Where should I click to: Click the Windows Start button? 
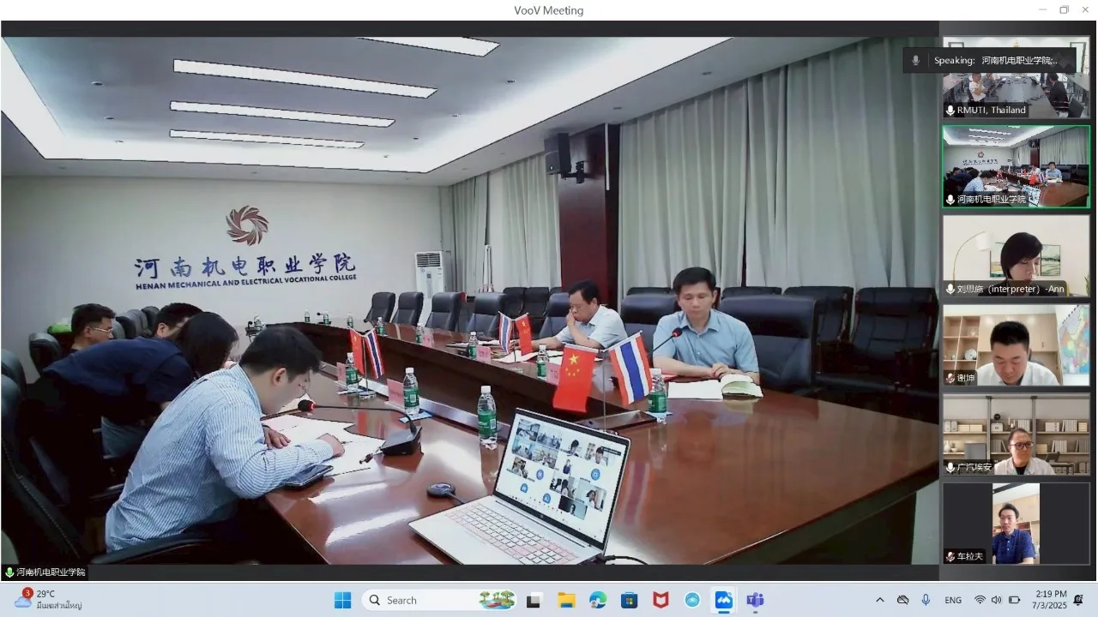[342, 600]
